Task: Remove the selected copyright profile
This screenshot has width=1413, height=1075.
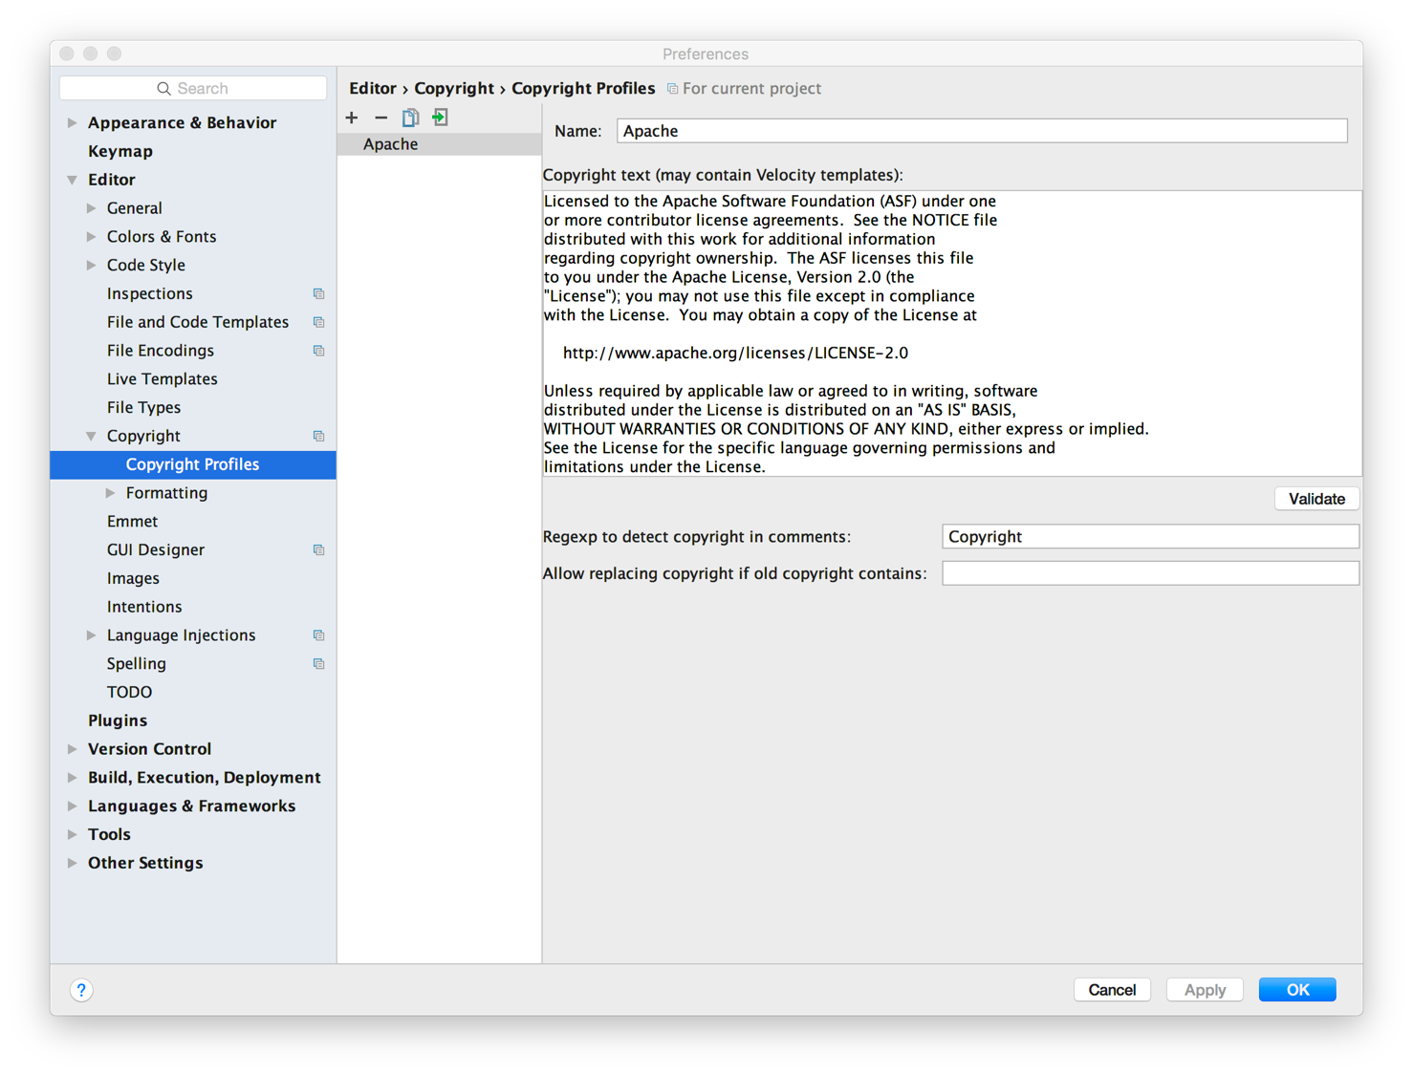Action: click(380, 118)
